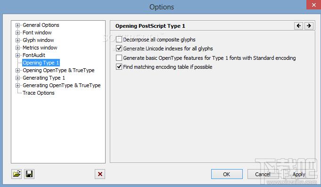Expand the FontAudit node
Viewport: 321px width, 187px height.
pos(17,55)
